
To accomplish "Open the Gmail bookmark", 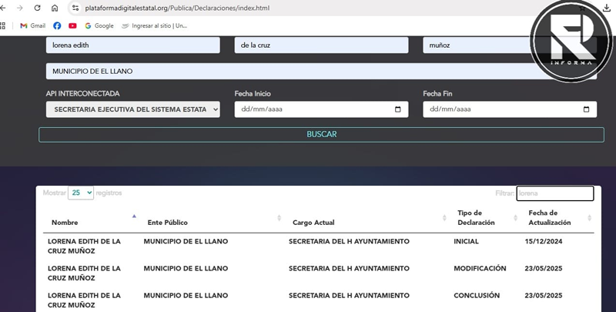I will tap(32, 25).
